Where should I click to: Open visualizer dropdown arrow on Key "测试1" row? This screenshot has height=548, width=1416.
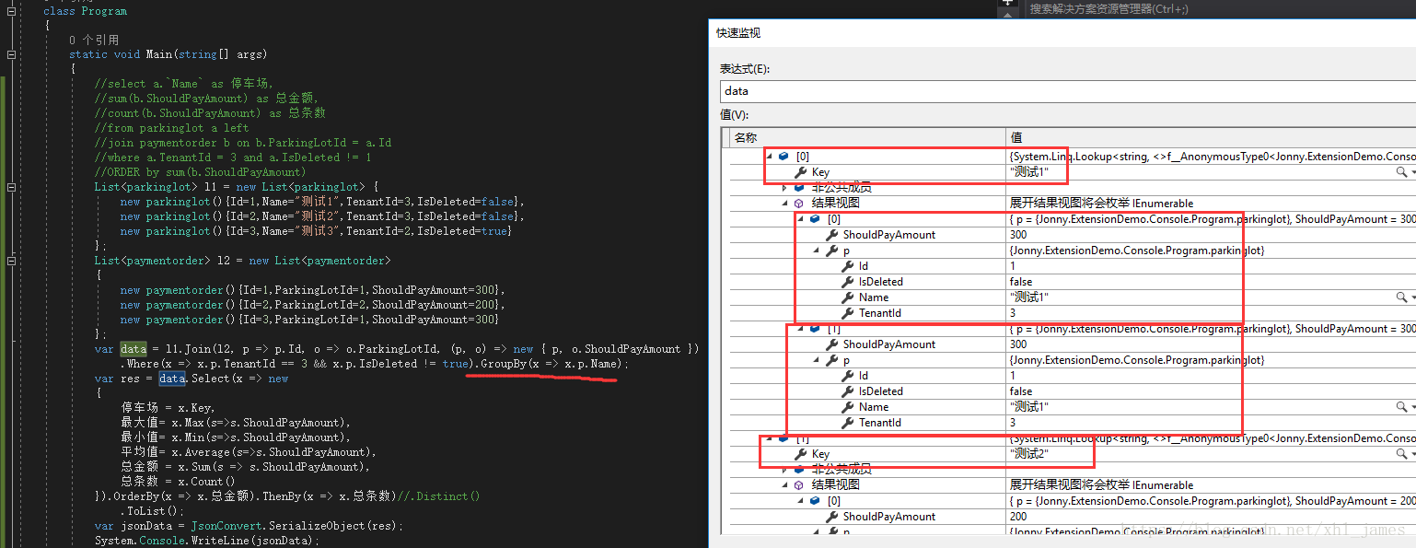1411,172
